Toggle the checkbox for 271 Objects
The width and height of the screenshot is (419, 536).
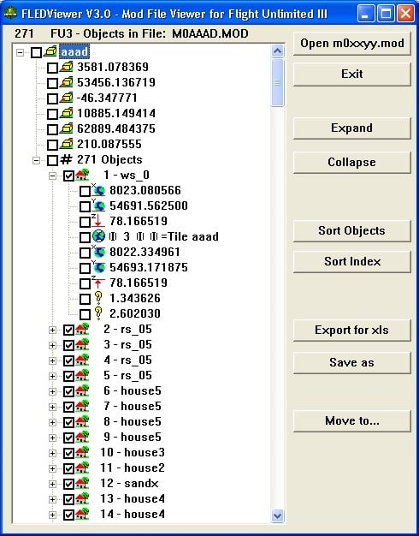[52, 160]
